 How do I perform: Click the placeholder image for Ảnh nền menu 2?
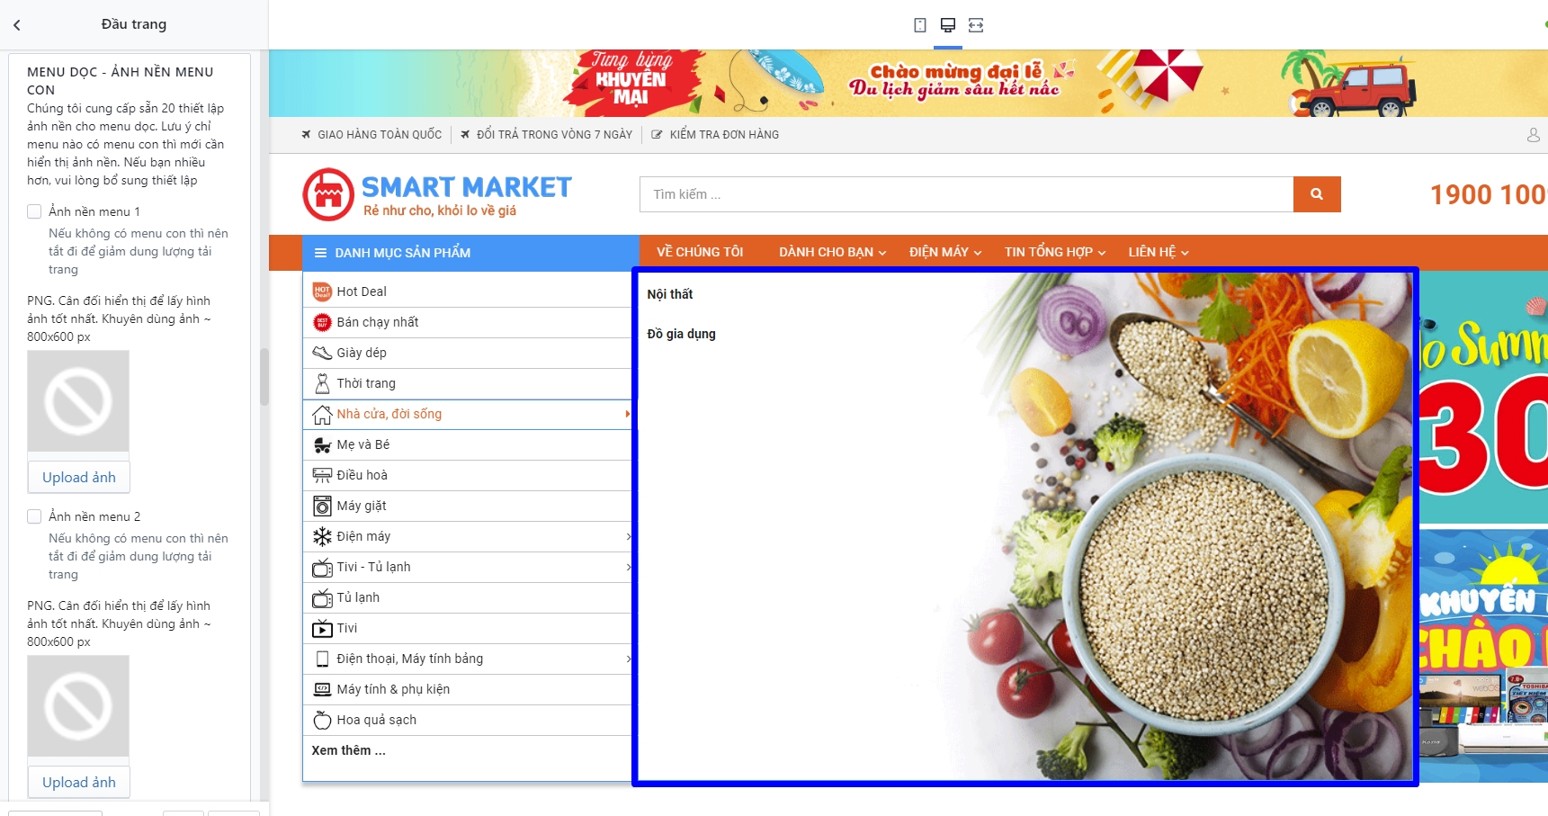[78, 706]
